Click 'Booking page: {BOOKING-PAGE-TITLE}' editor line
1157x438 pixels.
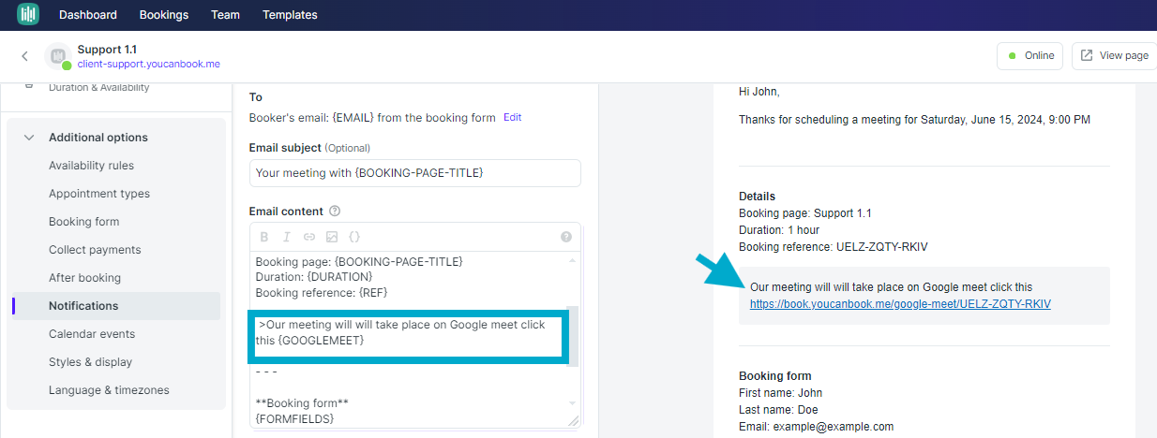359,262
